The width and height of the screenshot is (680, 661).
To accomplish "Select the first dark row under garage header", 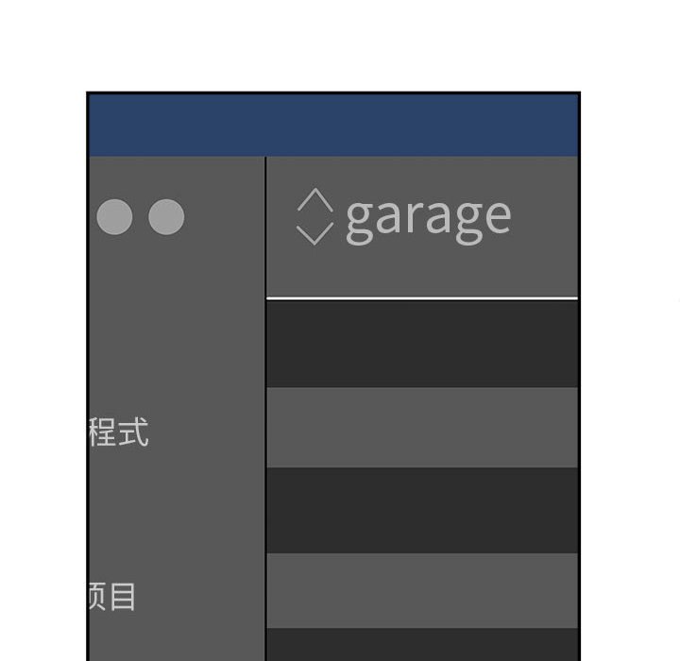I will point(422,344).
